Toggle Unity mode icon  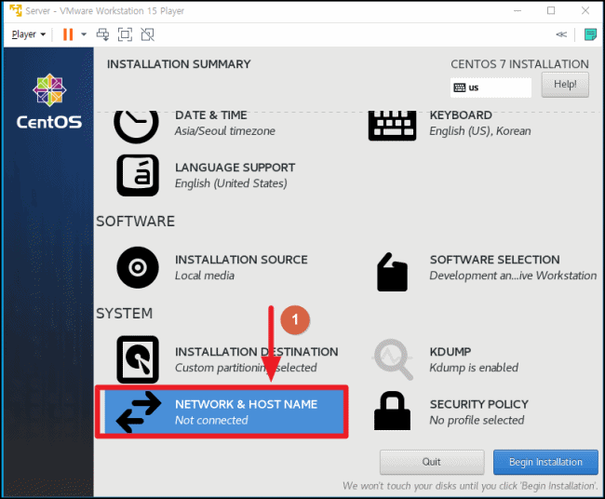pyautogui.click(x=147, y=34)
